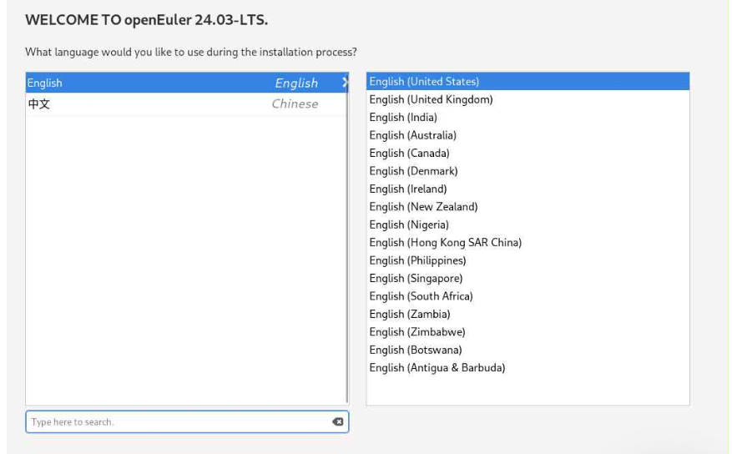Choose English (Antigua & Barbuda) locale
The width and height of the screenshot is (732, 454).
pos(528,368)
